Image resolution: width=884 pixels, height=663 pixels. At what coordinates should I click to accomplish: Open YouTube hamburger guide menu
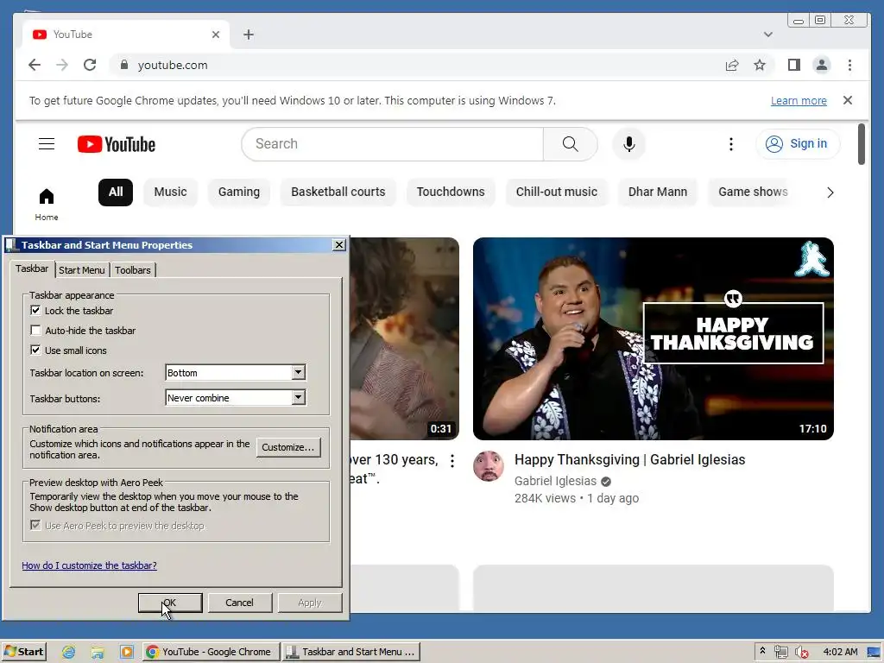coord(47,144)
